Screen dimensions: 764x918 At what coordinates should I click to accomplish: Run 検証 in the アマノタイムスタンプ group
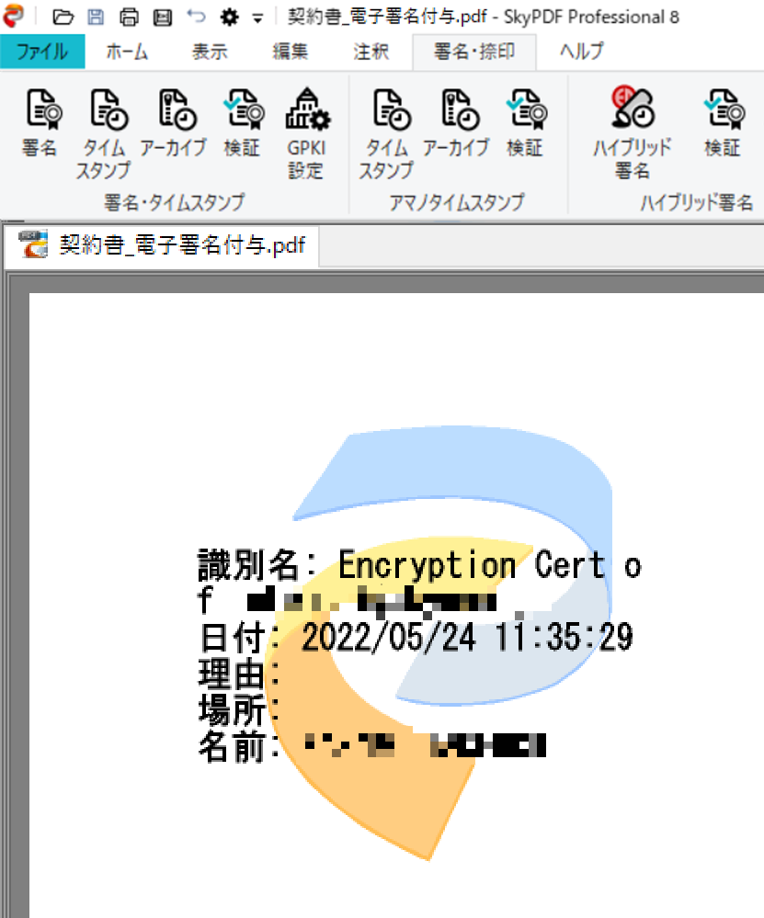click(525, 123)
